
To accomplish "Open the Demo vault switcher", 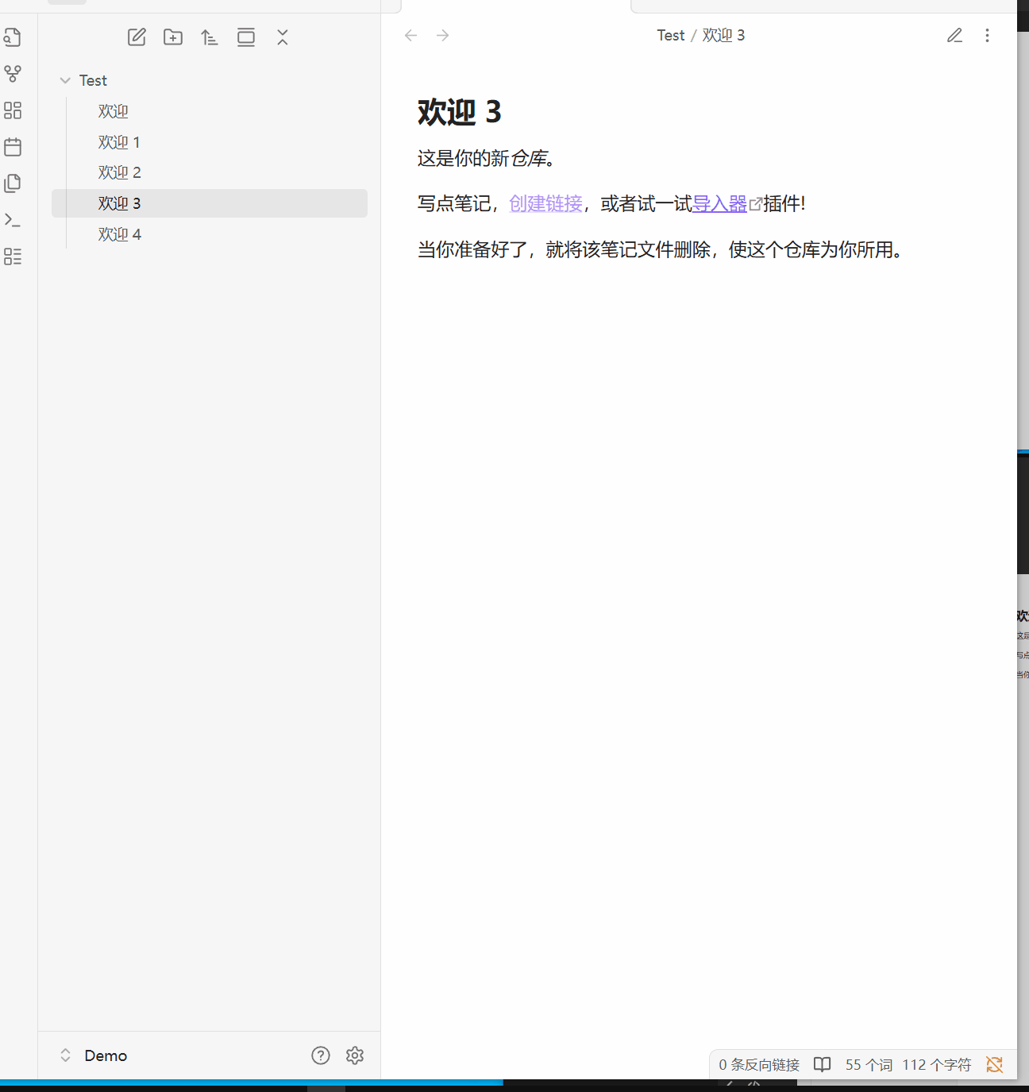I will click(x=95, y=1055).
